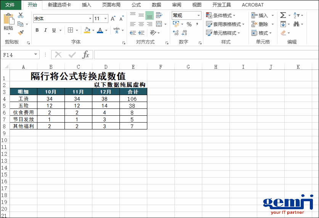Open Sort and Filter A-Z icon
The image size is (319, 218).
296,15
